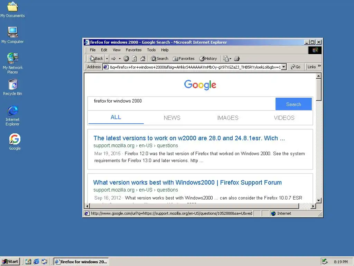Click the vertical scrollbar thumb
354x266 pixels.
(318, 90)
